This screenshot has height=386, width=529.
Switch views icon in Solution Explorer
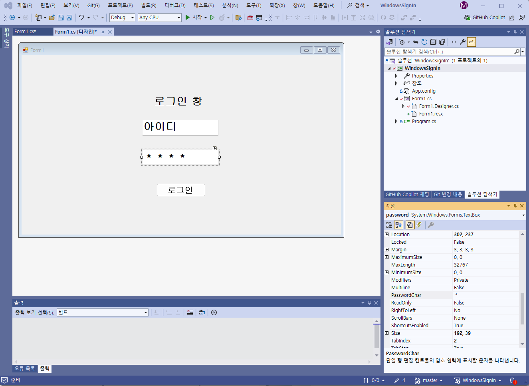390,42
